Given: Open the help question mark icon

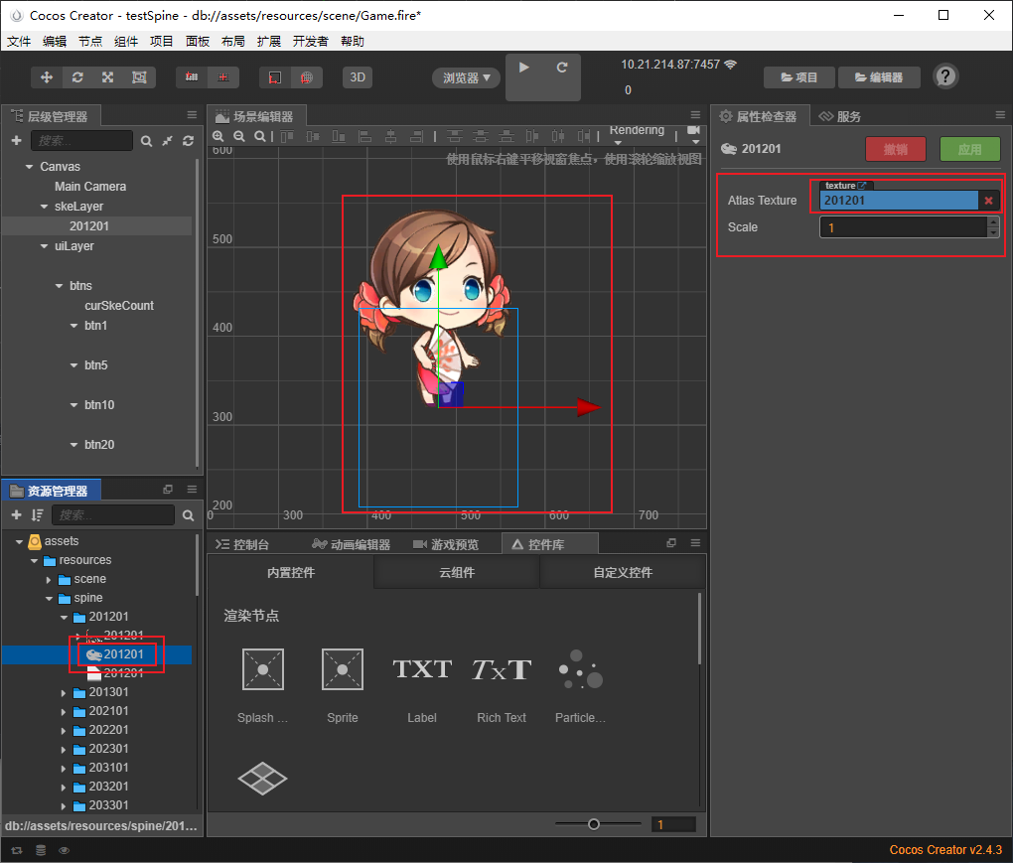Looking at the screenshot, I should pyautogui.click(x=945, y=76).
